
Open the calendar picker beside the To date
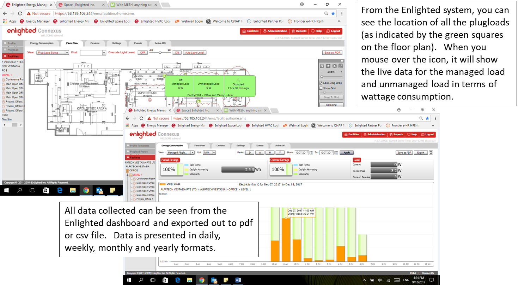[x=336, y=153]
